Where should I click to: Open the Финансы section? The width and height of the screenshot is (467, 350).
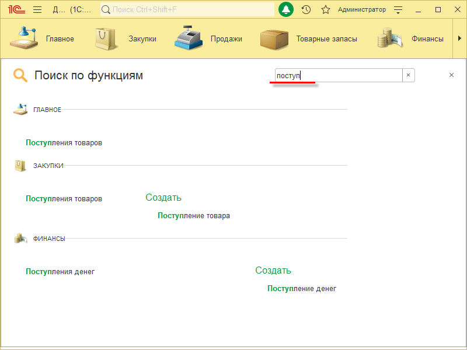(427, 38)
